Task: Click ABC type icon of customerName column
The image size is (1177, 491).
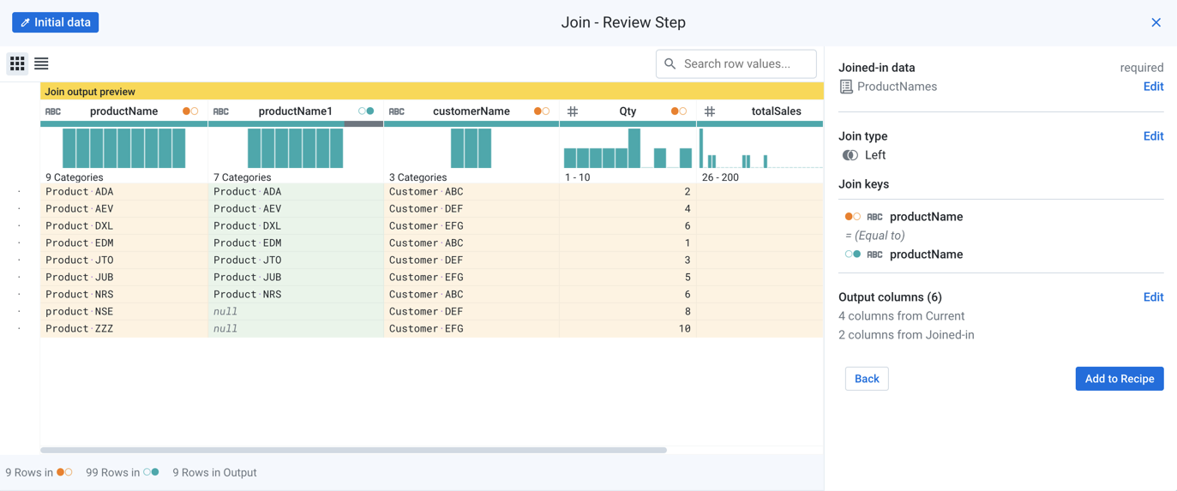Action: pyautogui.click(x=396, y=111)
